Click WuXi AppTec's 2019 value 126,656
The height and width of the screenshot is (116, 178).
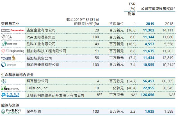coord(147,95)
